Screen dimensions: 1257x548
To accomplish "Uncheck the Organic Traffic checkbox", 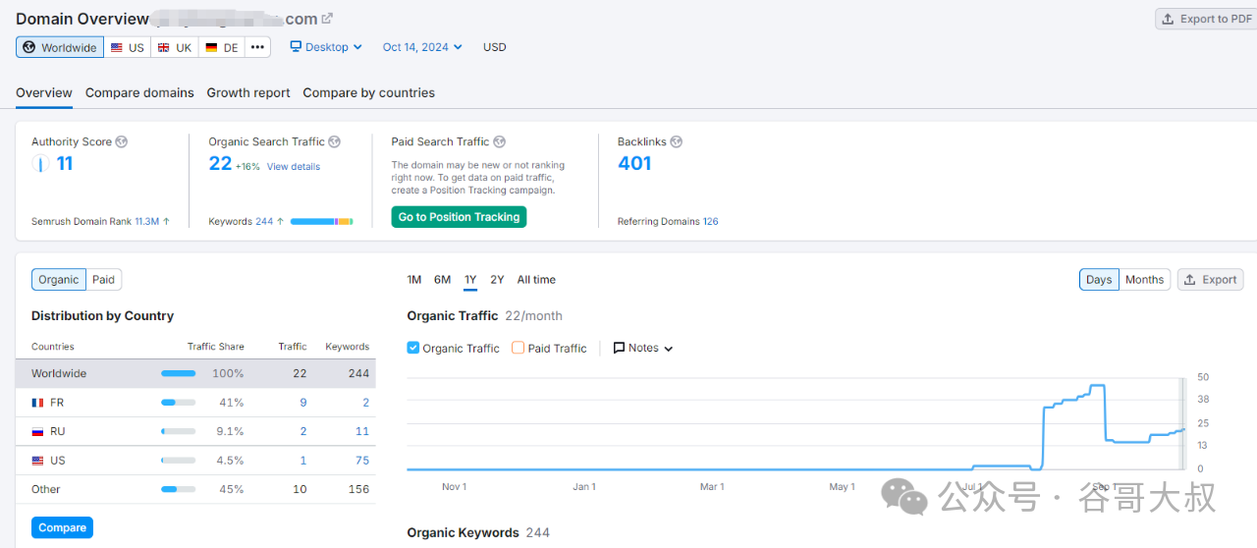I will point(413,348).
